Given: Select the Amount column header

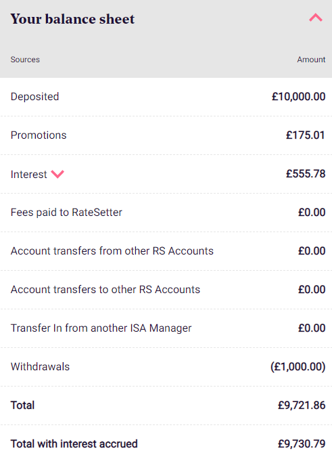Looking at the screenshot, I should 311,60.
